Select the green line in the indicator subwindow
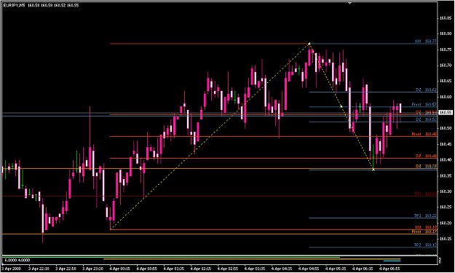455x273 pixels. [171, 257]
